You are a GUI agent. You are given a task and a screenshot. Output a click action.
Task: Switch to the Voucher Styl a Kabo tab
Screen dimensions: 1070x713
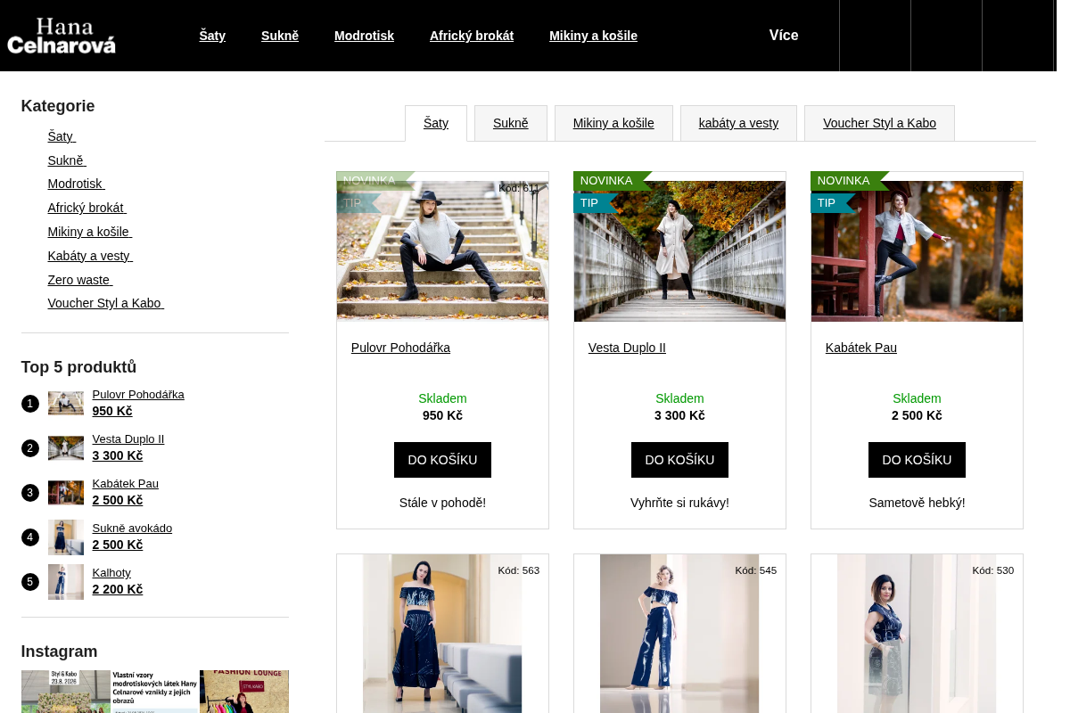(x=879, y=123)
